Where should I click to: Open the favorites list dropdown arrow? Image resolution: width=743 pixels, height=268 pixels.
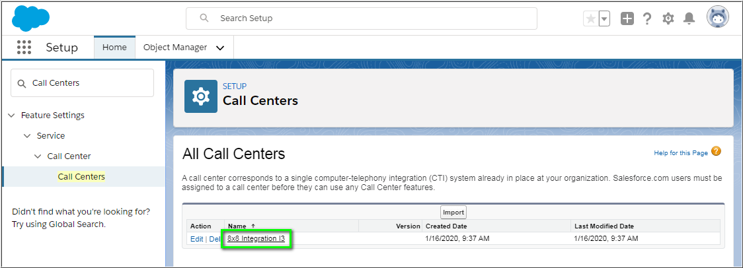coord(604,19)
